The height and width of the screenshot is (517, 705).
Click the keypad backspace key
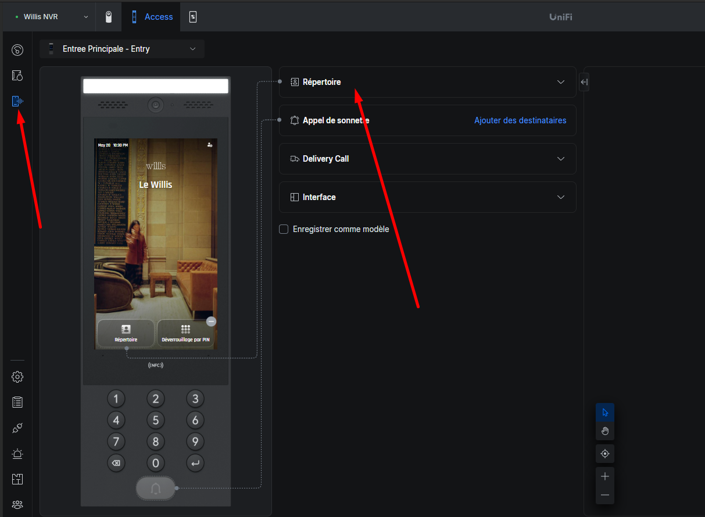coord(116,463)
